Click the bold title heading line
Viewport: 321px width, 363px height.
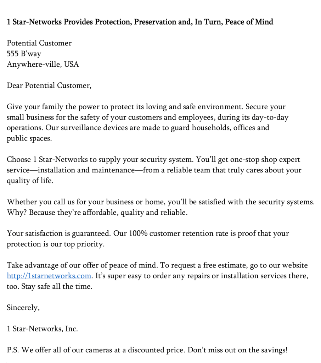140,22
